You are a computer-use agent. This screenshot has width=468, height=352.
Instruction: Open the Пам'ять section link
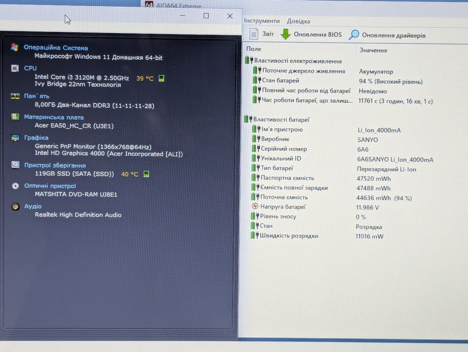[x=37, y=96]
